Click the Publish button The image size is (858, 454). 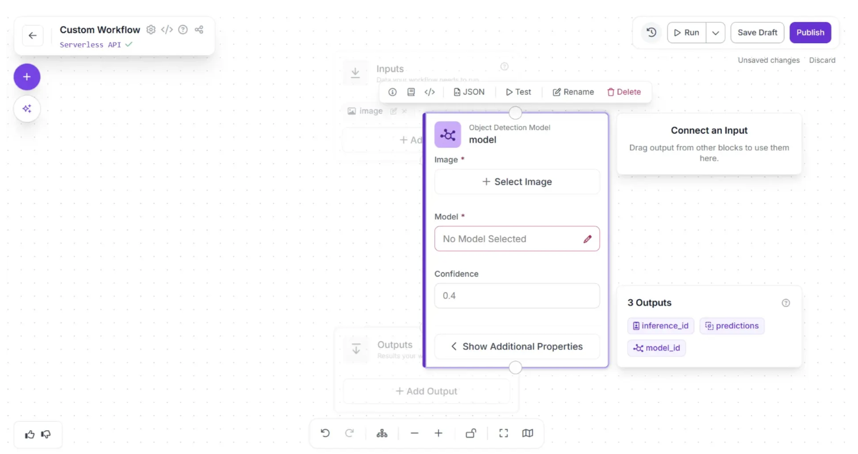810,33
